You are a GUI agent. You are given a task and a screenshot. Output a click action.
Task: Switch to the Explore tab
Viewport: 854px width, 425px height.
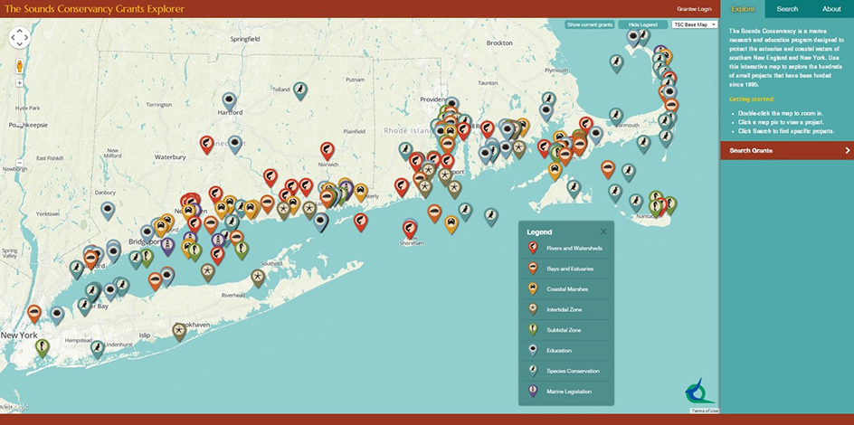pos(743,9)
